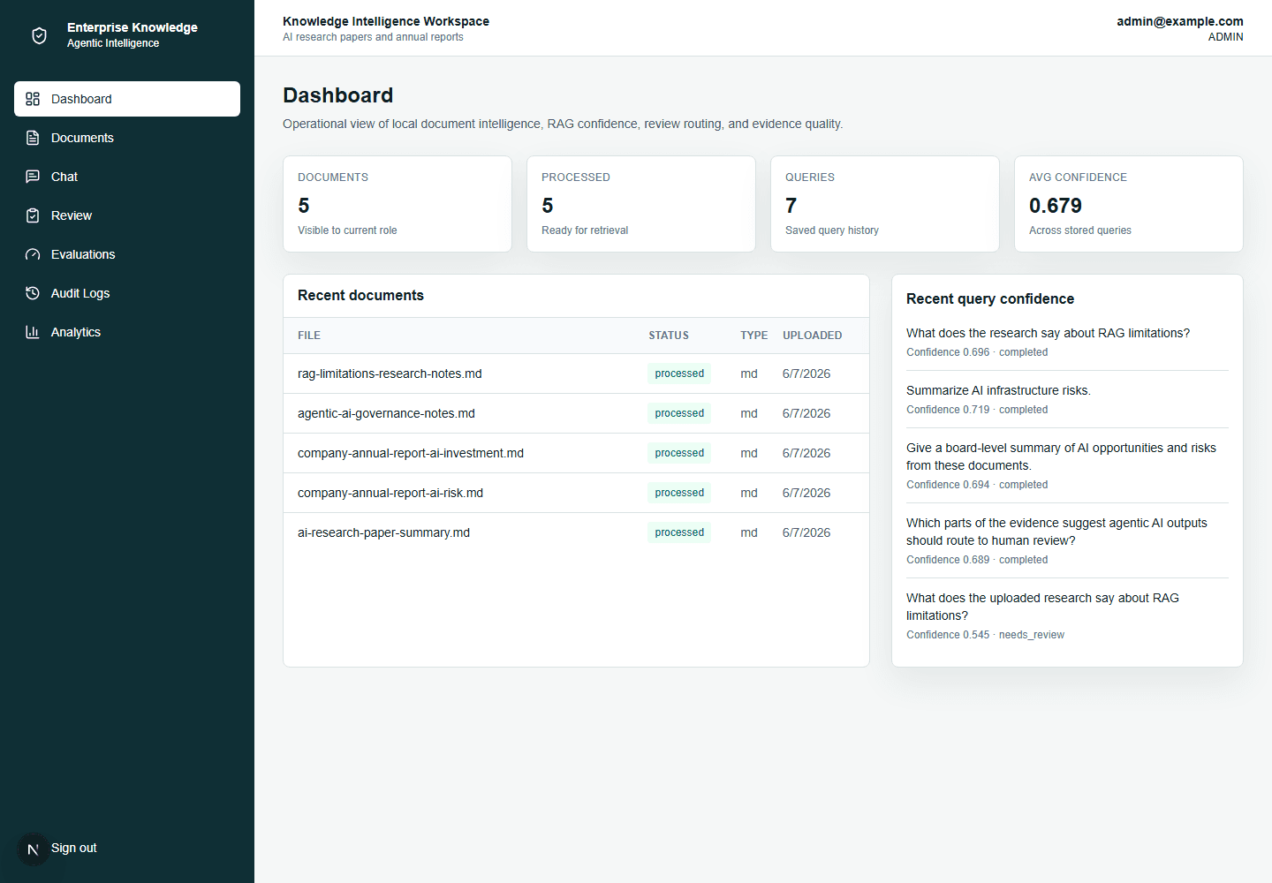1272x883 pixels.
Task: Click md type cell for agentic-ai-governance-notes.md
Action: pos(749,413)
